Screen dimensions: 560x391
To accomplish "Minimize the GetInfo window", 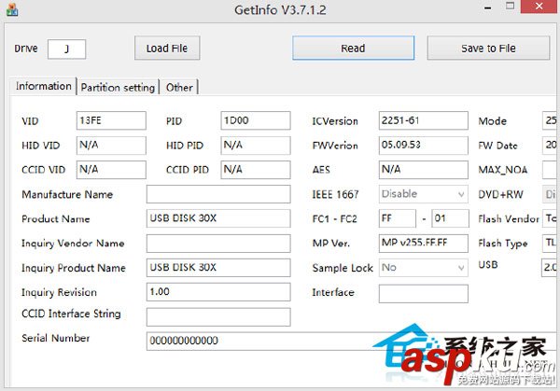I will 488,7.
